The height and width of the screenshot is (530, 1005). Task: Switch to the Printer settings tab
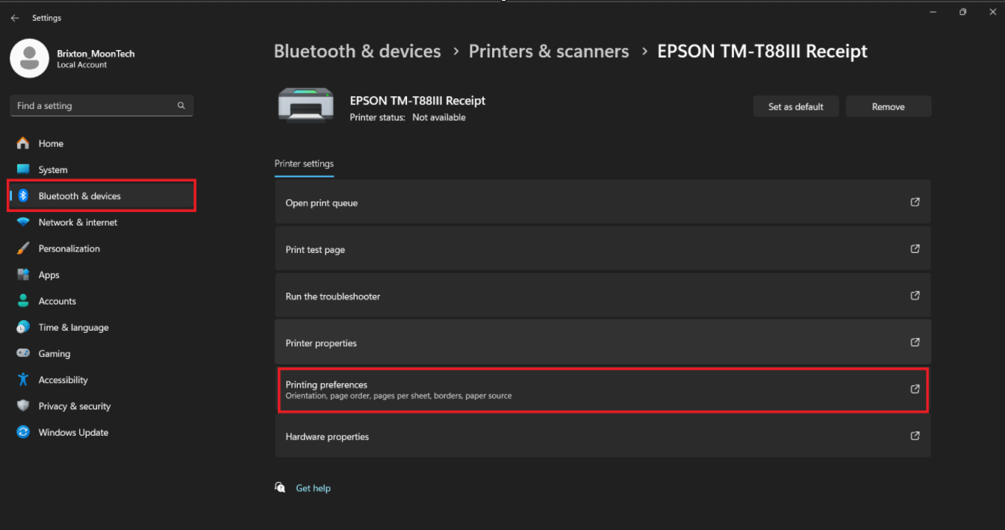coord(304,163)
